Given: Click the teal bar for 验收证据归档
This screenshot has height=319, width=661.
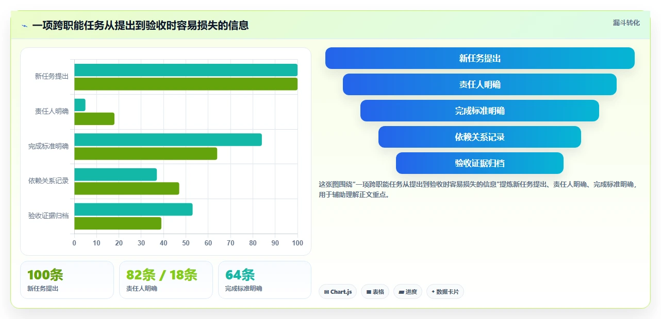Looking at the screenshot, I should [134, 209].
